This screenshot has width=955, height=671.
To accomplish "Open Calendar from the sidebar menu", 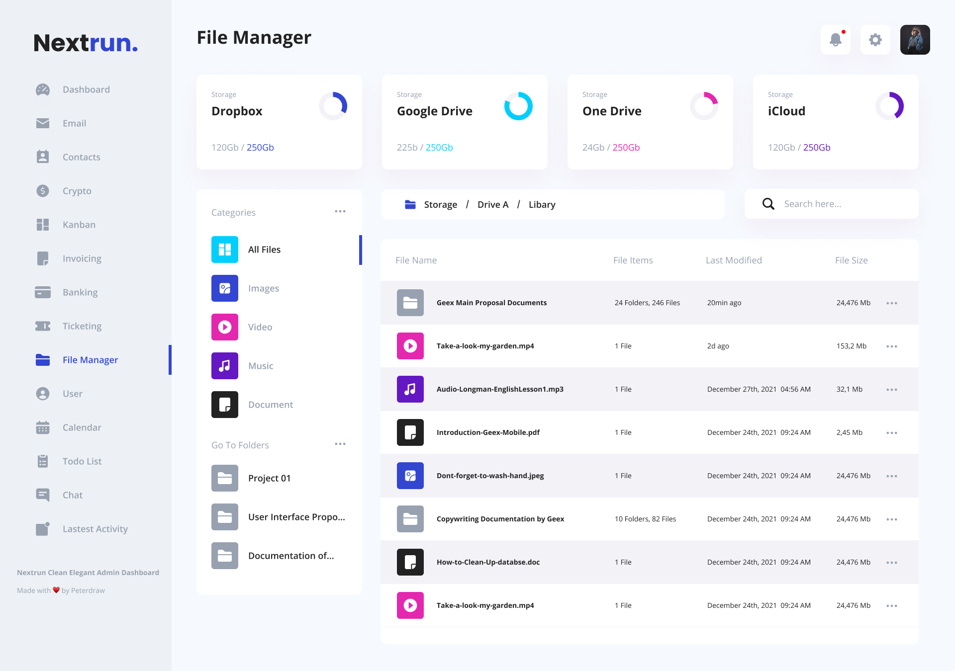I will tap(82, 427).
